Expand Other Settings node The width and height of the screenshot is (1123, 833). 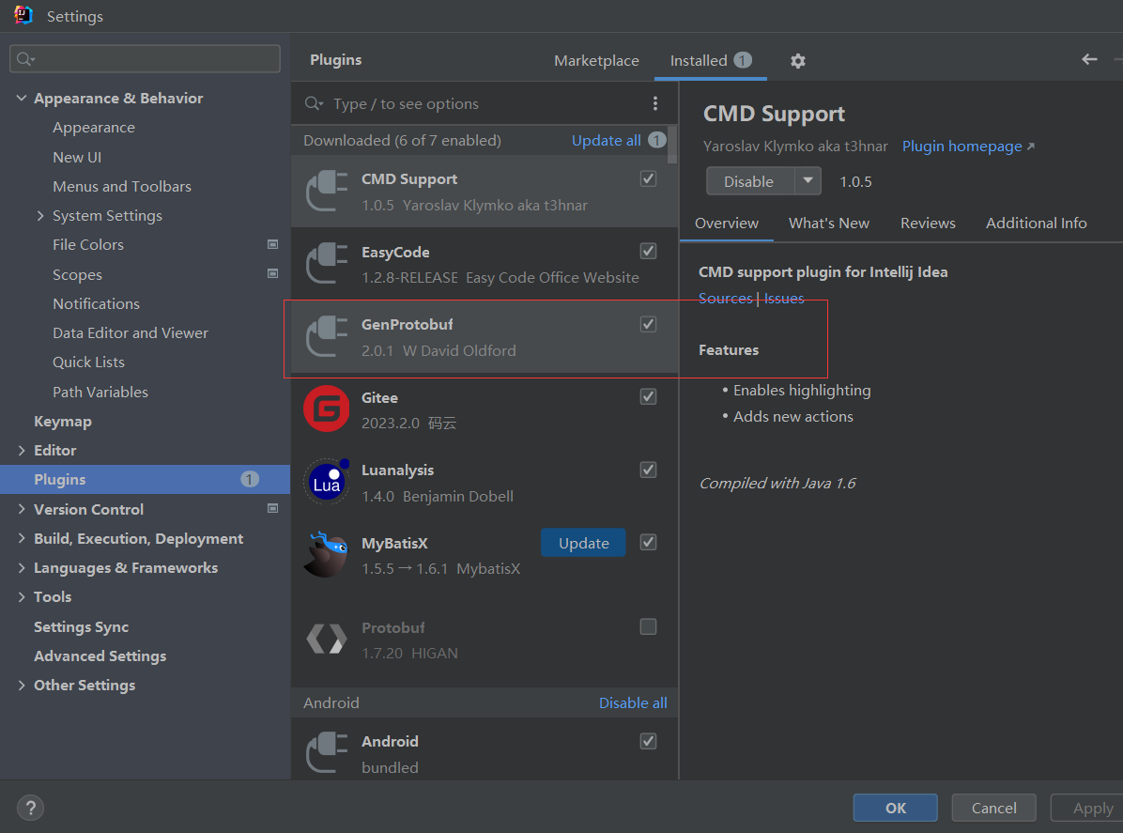tap(22, 686)
